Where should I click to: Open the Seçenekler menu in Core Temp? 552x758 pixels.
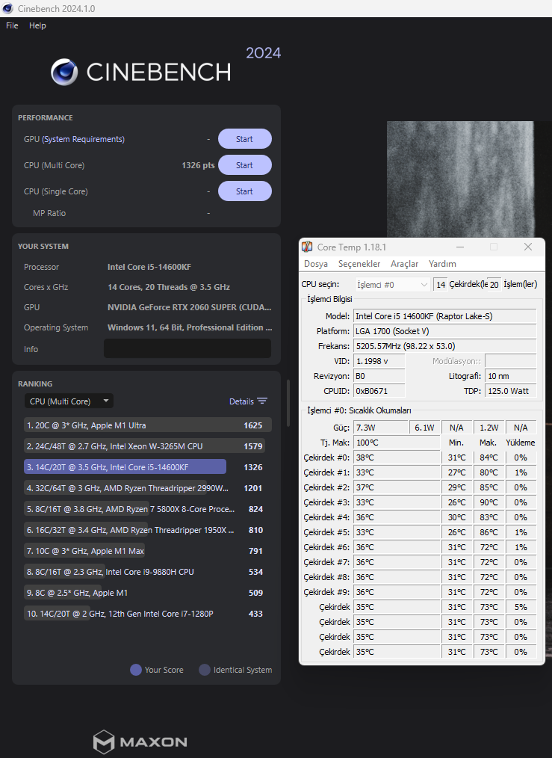coord(359,264)
